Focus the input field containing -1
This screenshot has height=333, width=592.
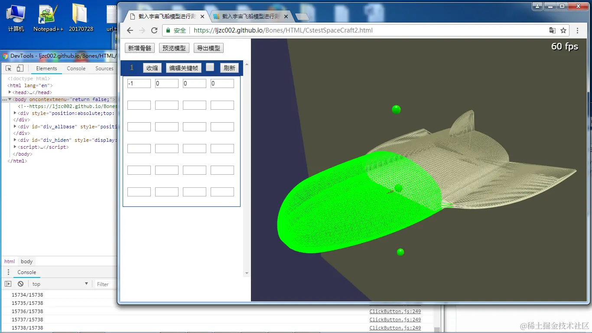tap(139, 83)
